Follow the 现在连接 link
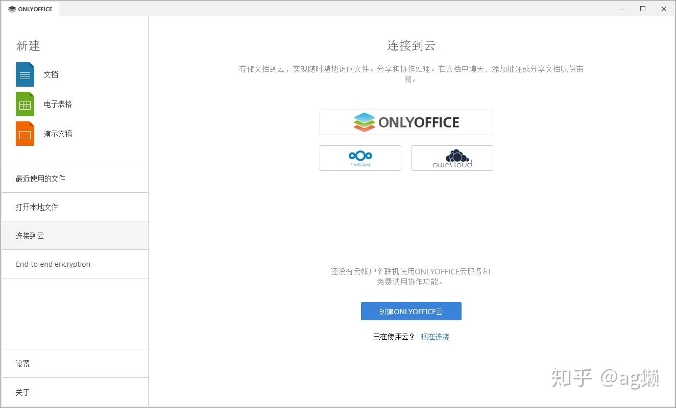Viewport: 676px width, 408px height. [x=435, y=337]
